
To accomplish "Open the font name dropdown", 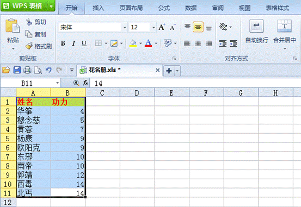I will [x=125, y=27].
